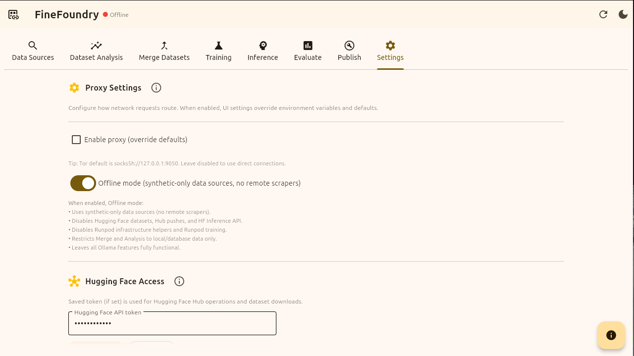Select the Training tab
The width and height of the screenshot is (634, 356).
218,51
